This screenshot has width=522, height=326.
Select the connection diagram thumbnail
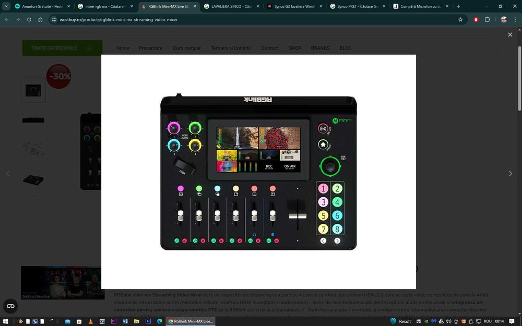[33, 150]
